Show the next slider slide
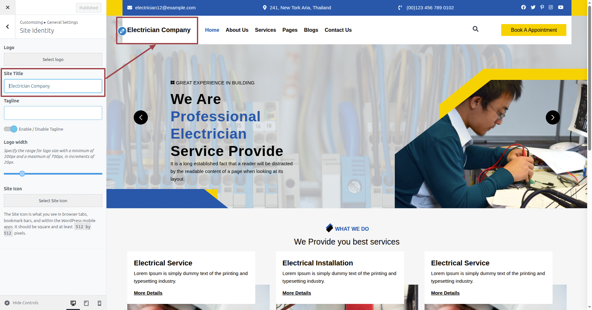This screenshot has height=310, width=592. [553, 117]
